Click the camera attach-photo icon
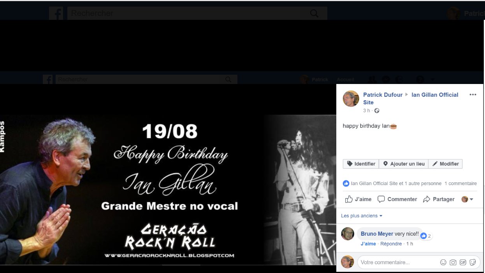 click(453, 262)
